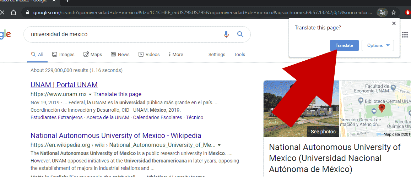This screenshot has height=177, width=411.
Task: Open the National Autonomous University of Mexico Wikipedia result
Action: tap(116, 135)
